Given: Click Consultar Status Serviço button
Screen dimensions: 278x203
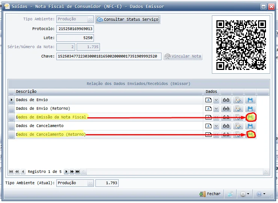Looking at the screenshot, I should (x=128, y=19).
